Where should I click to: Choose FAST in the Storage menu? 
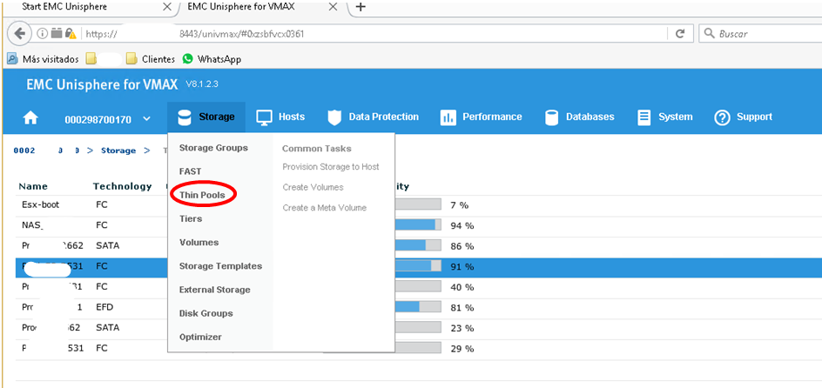tap(191, 171)
